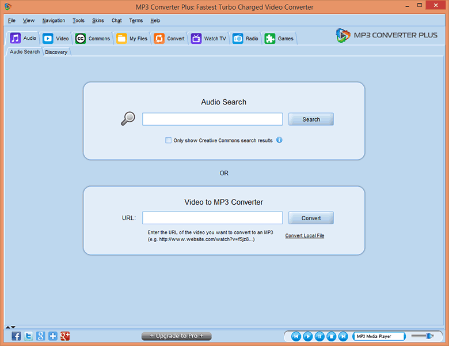Open the Radio tab
449x346 pixels.
point(245,39)
